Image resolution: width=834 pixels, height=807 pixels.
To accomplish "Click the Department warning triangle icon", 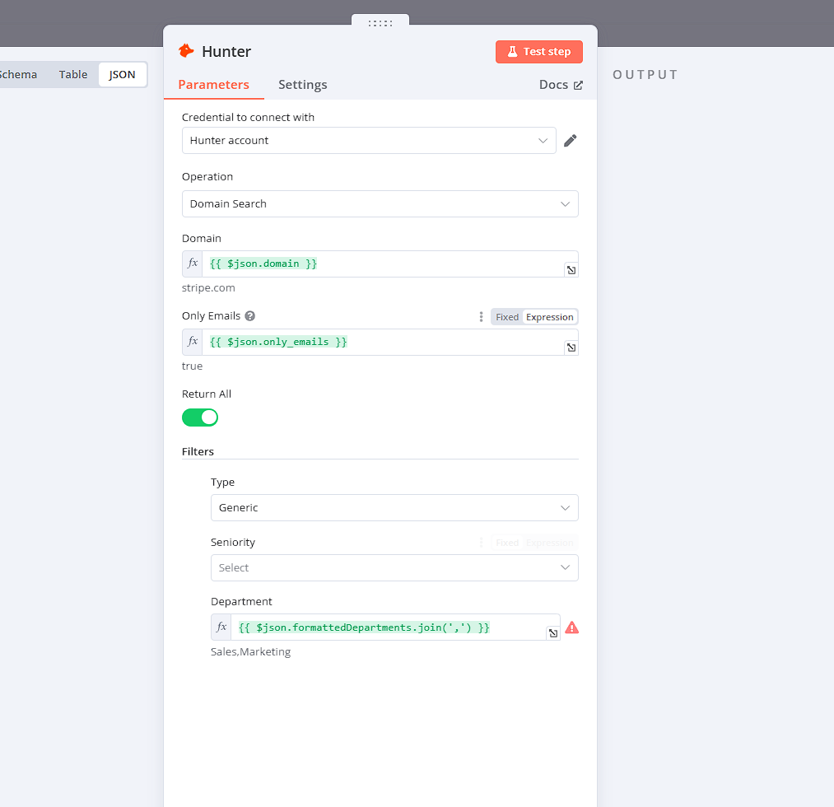I will (571, 627).
